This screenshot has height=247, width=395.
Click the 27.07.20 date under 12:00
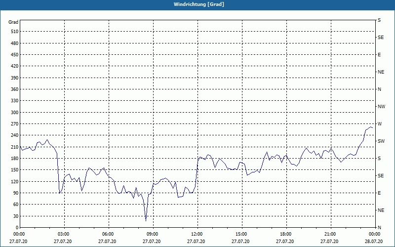pyautogui.click(x=196, y=242)
